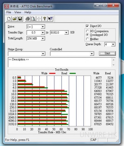Click the red Write legend swatch
The image size is (124, 146).
click(52, 73)
